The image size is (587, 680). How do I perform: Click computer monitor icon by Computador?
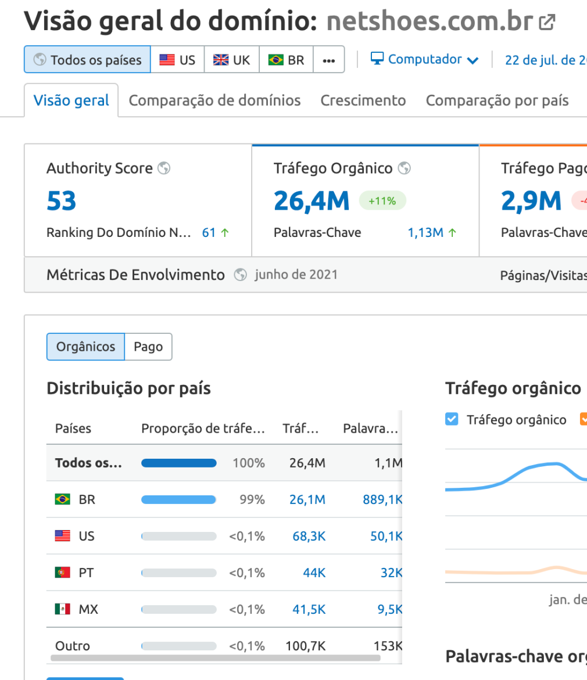coord(377,58)
